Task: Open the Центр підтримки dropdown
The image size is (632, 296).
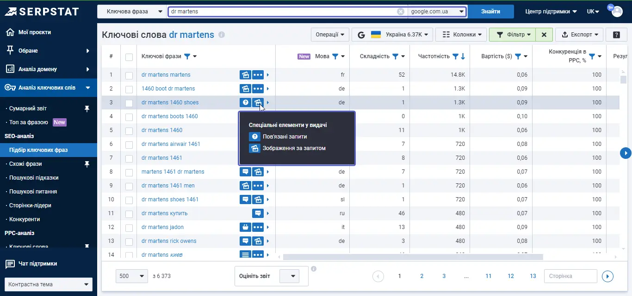Action: pos(551,12)
